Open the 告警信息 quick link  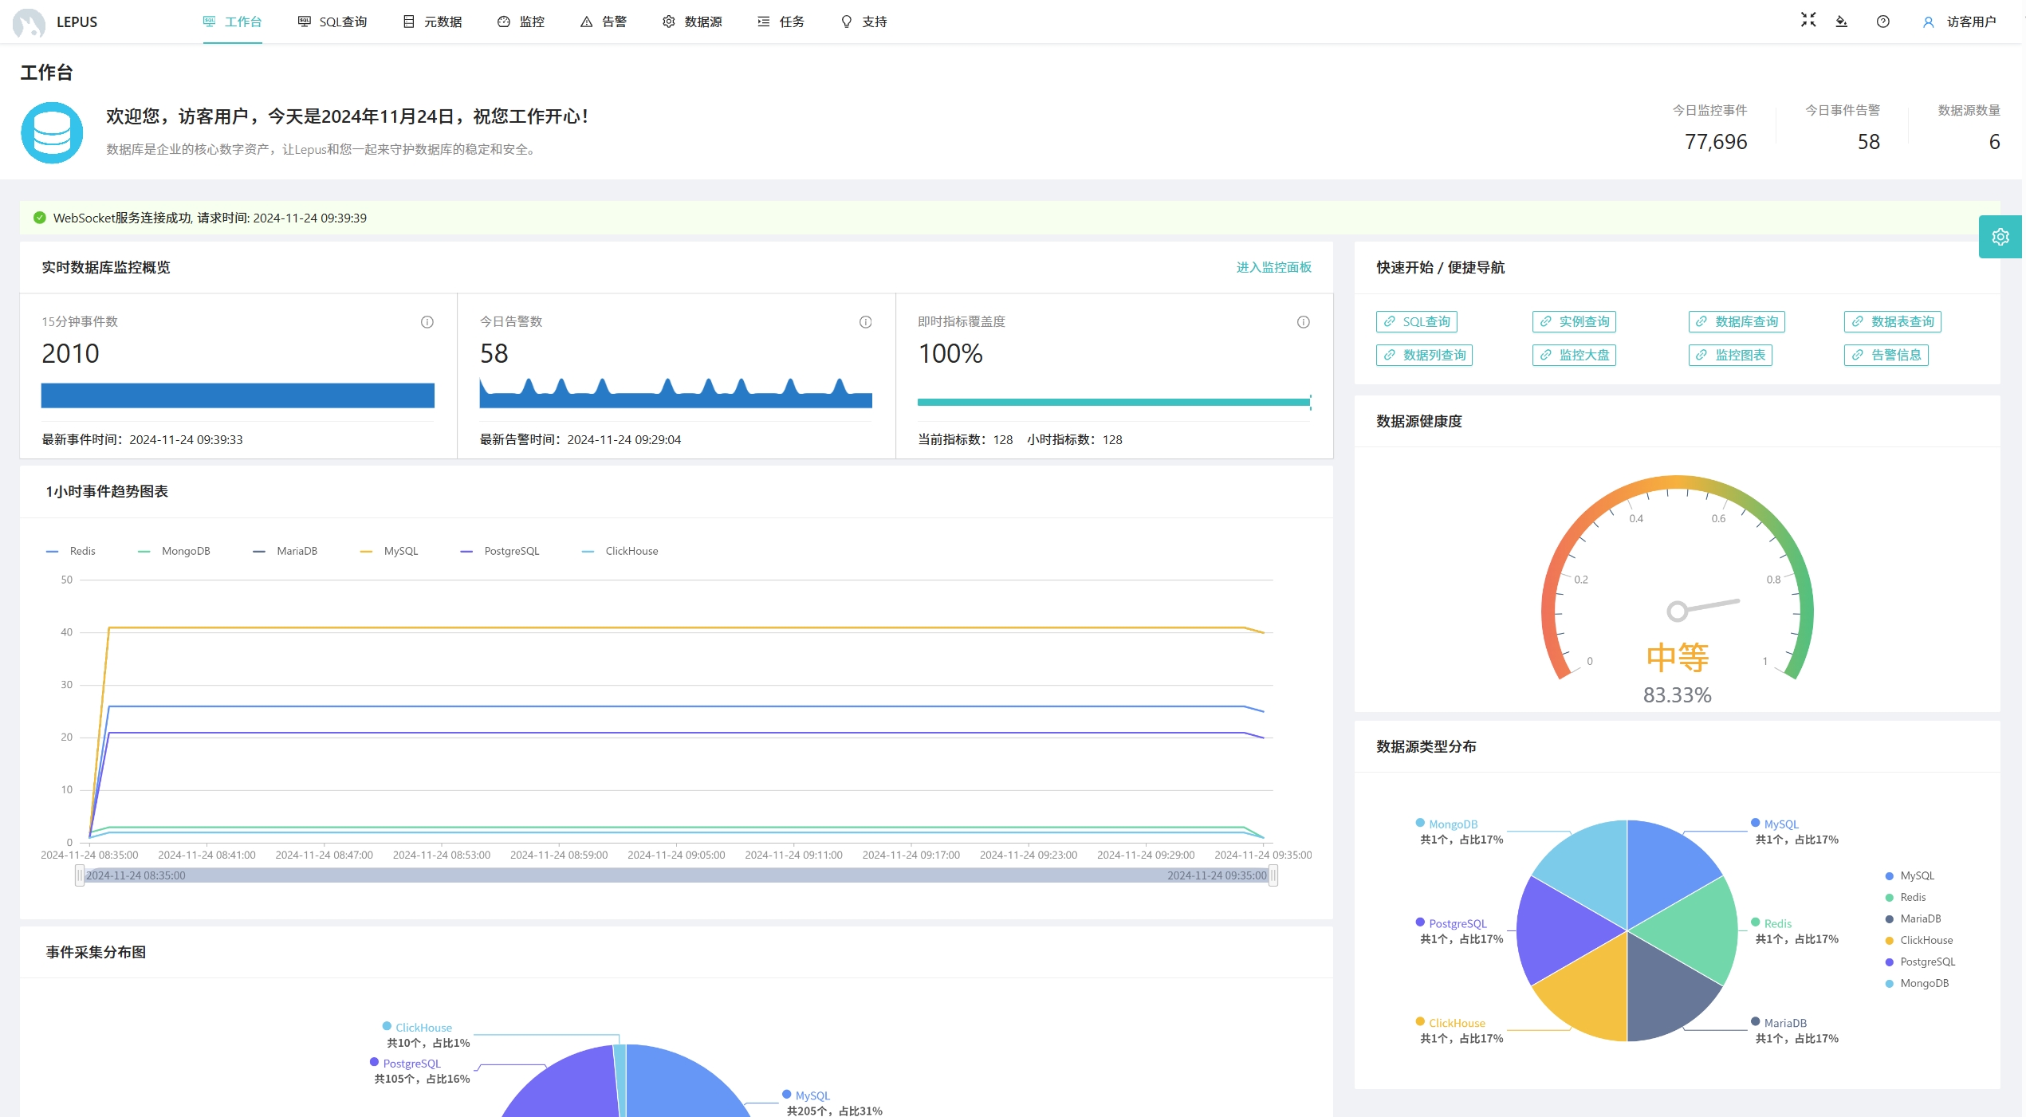coord(1886,355)
